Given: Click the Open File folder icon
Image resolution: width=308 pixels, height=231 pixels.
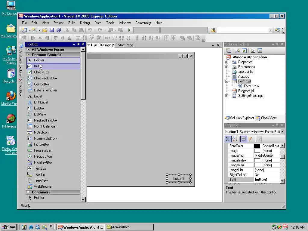Looking at the screenshot, I should tap(45, 30).
